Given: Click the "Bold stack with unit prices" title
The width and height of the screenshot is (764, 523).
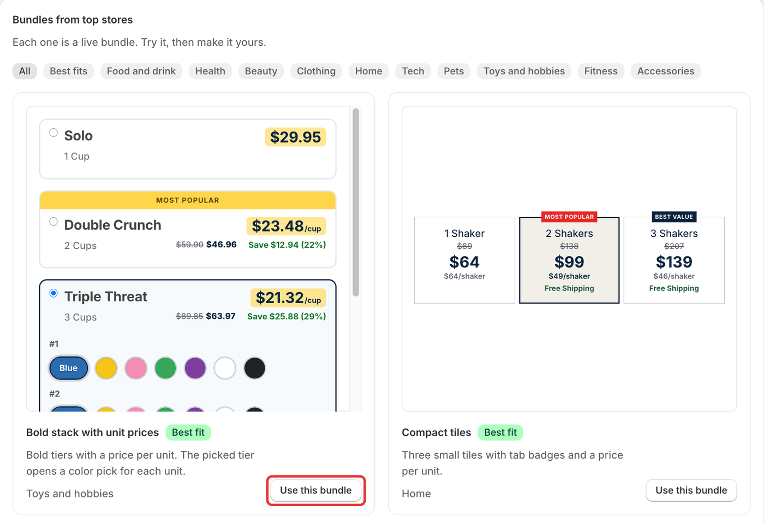Looking at the screenshot, I should [93, 432].
